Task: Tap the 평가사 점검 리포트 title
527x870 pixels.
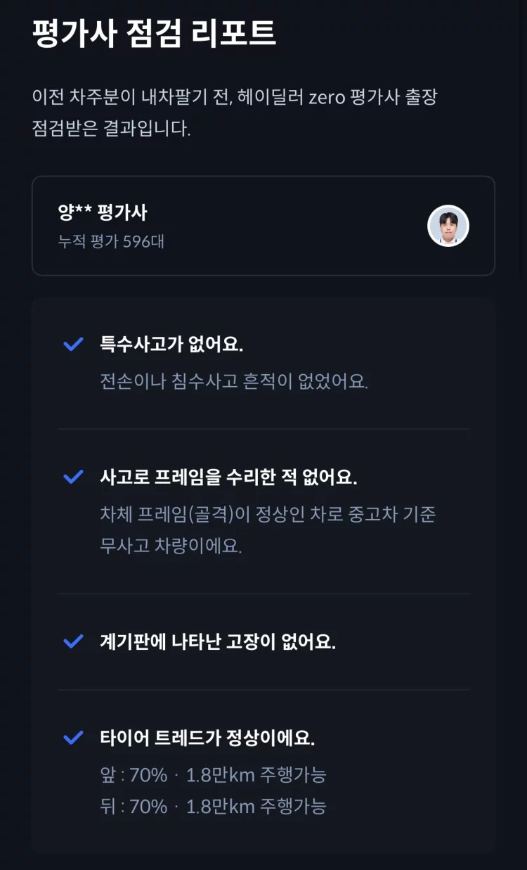Action: [x=154, y=33]
